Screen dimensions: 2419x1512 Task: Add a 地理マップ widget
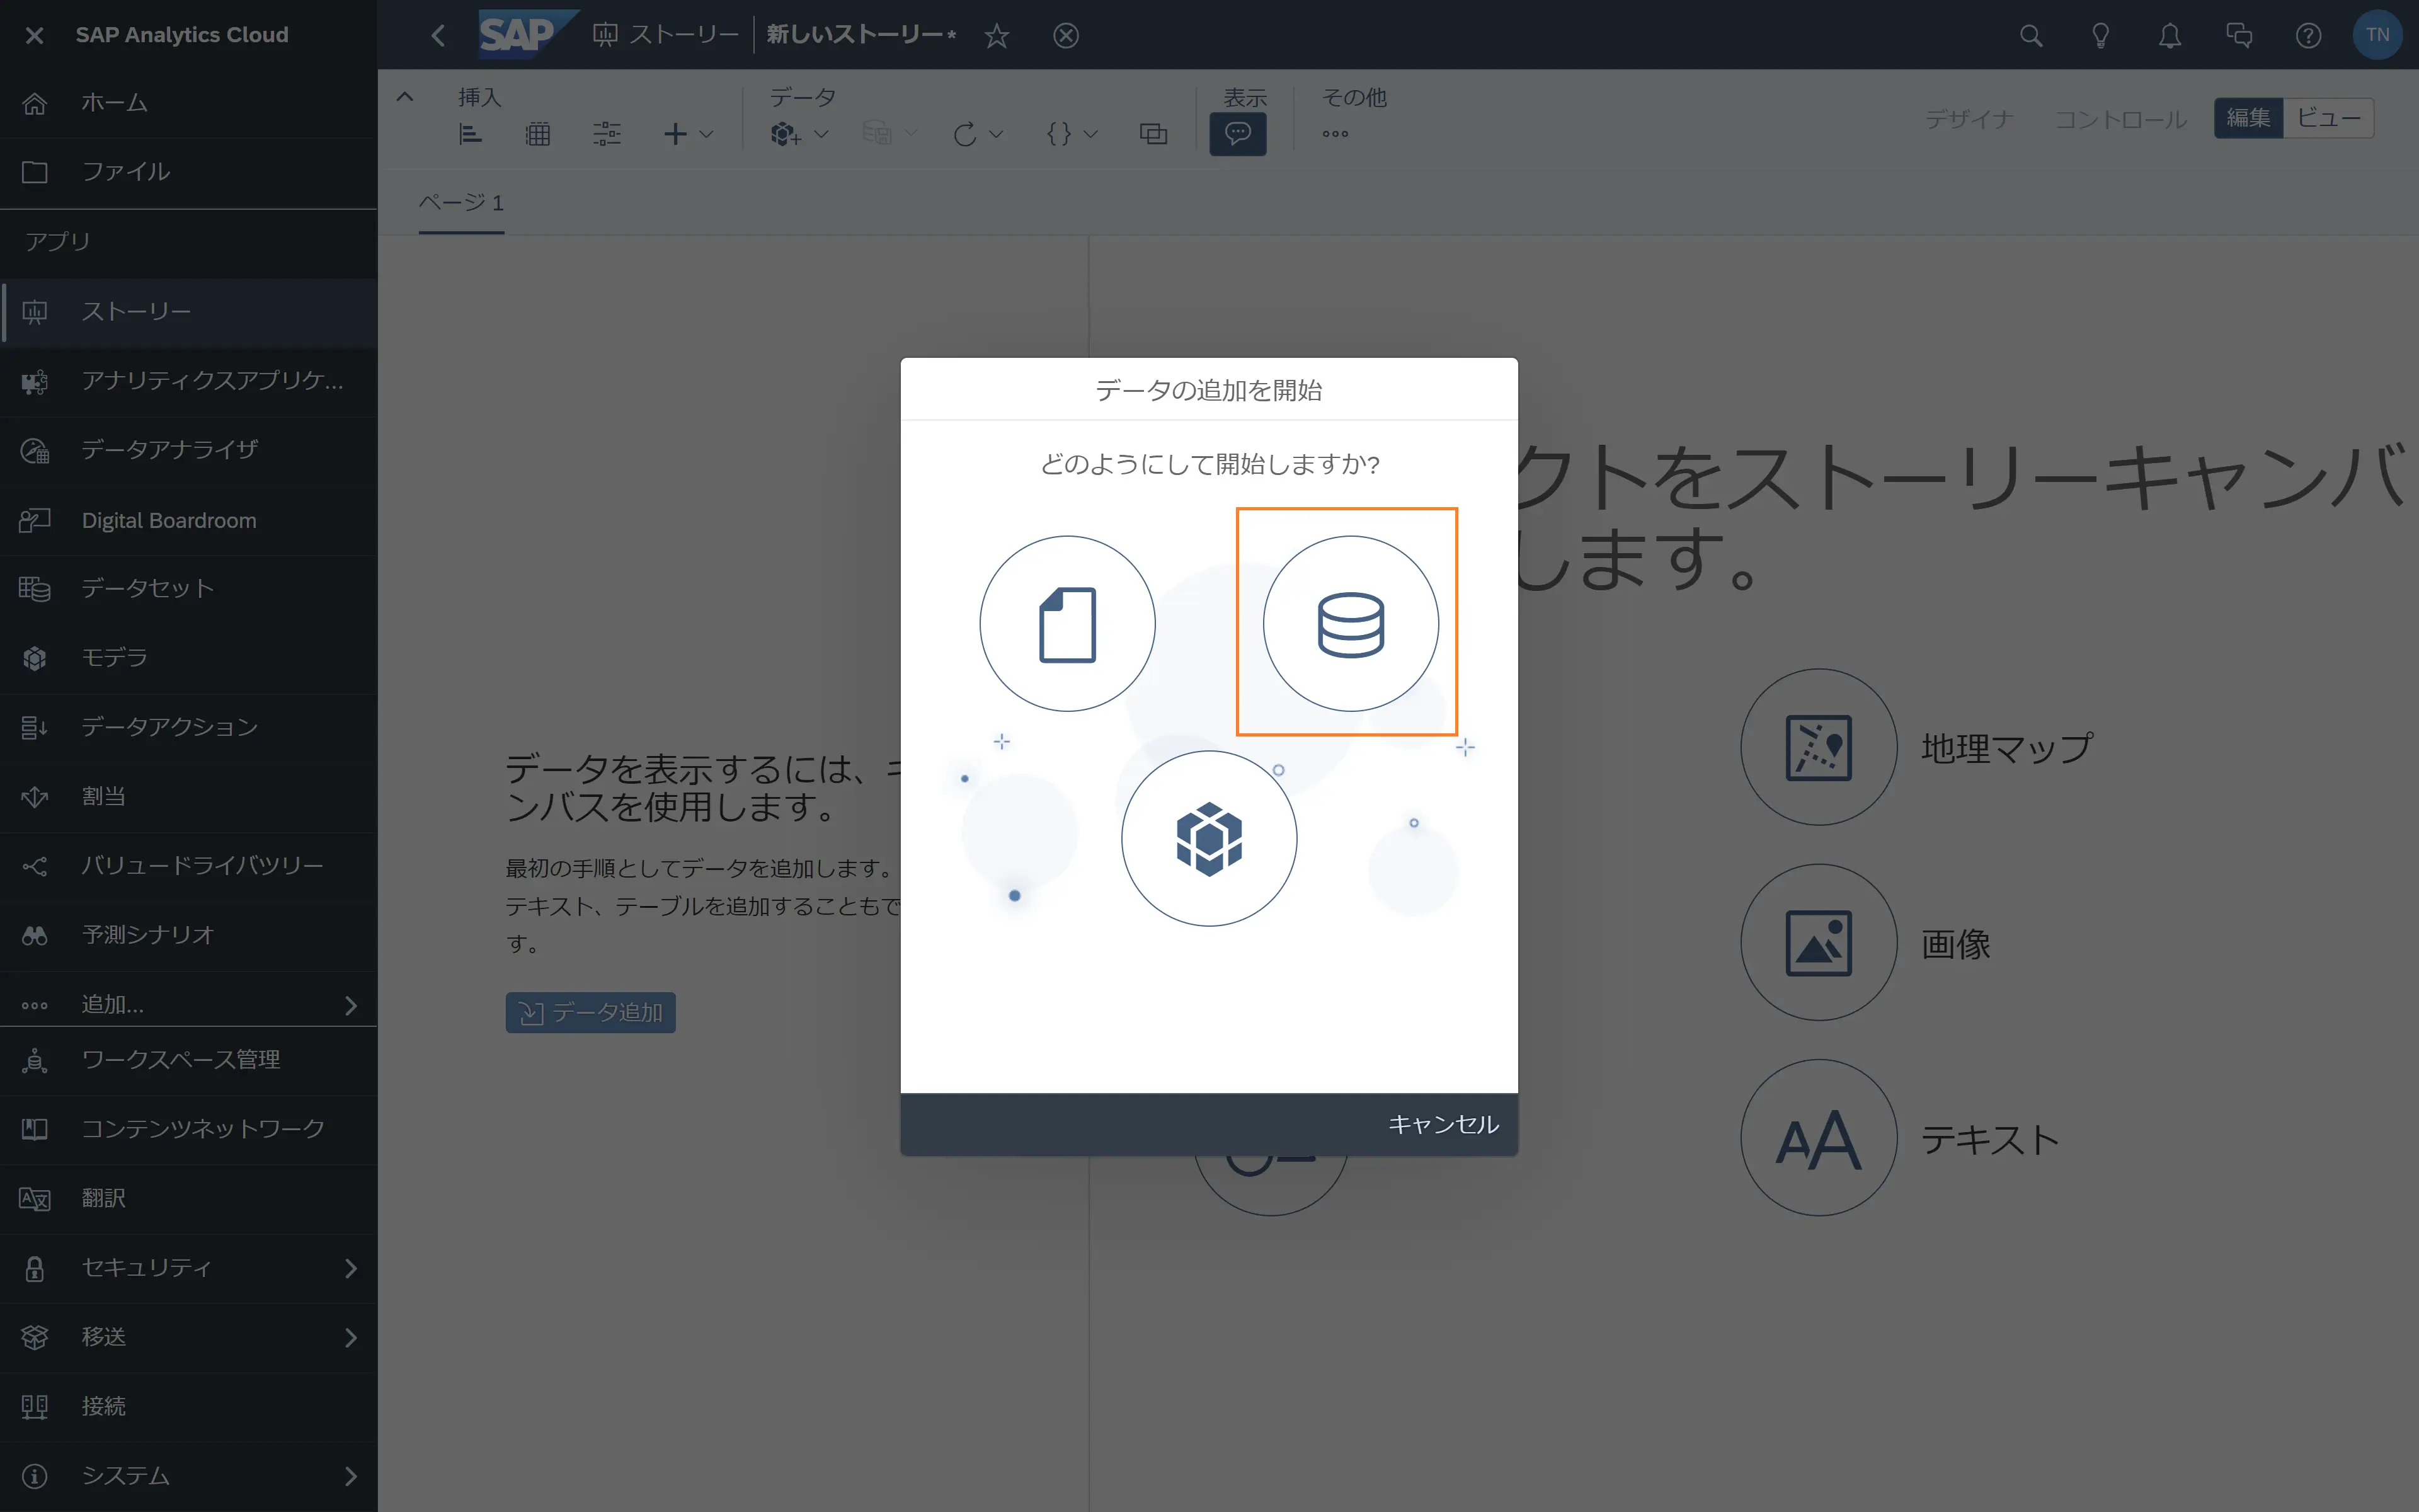(x=1818, y=747)
